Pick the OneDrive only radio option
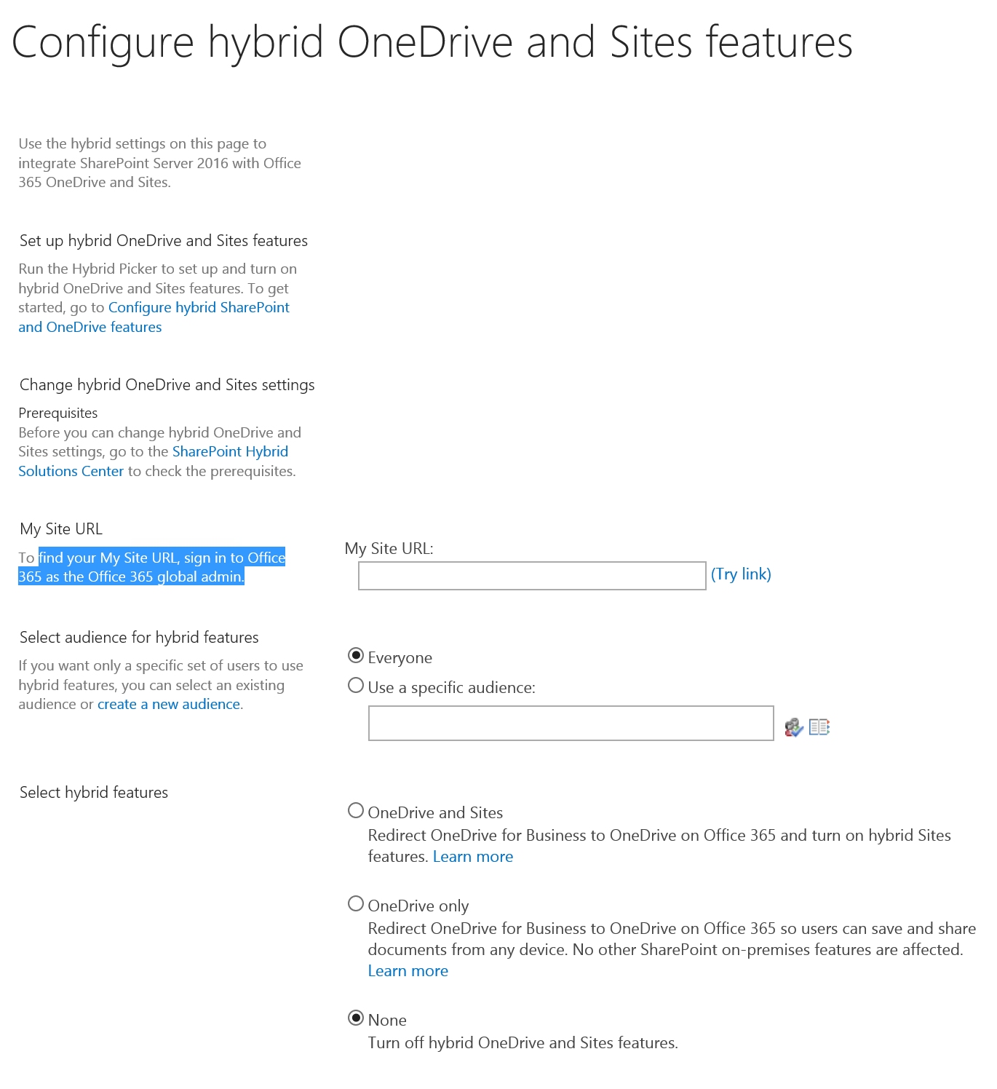This screenshot has height=1089, width=997. (356, 904)
